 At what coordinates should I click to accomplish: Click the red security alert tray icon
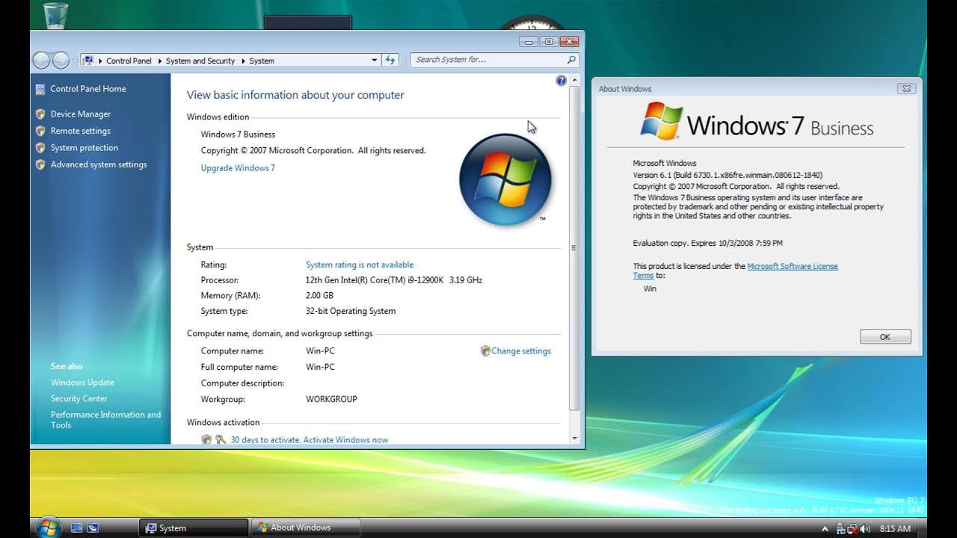click(852, 529)
